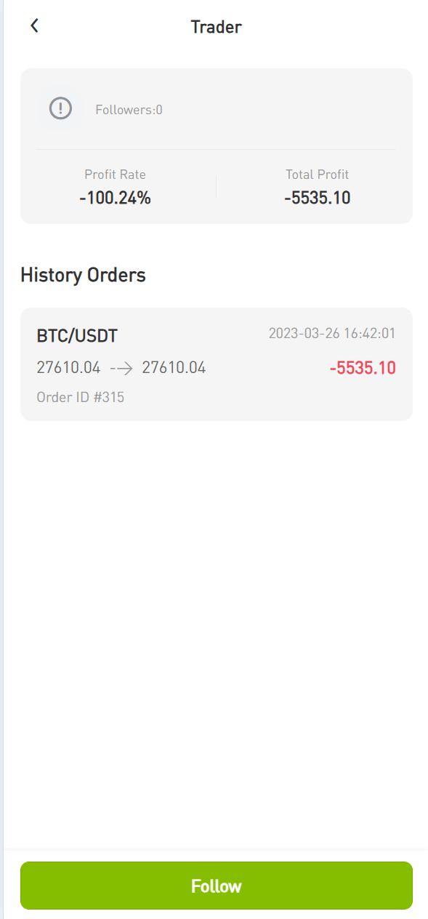The width and height of the screenshot is (428, 919).
Task: Click the Total Profit -5535.10 value
Action: click(318, 197)
